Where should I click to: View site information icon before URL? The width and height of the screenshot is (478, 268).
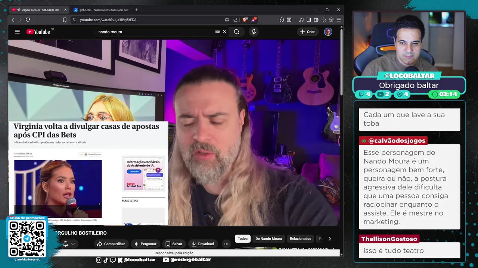point(74,20)
